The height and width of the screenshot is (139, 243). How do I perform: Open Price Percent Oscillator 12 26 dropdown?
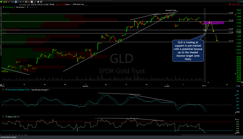point(30,90)
